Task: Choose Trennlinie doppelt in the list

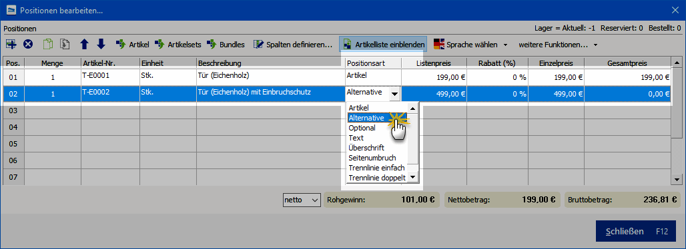Action: 377,178
